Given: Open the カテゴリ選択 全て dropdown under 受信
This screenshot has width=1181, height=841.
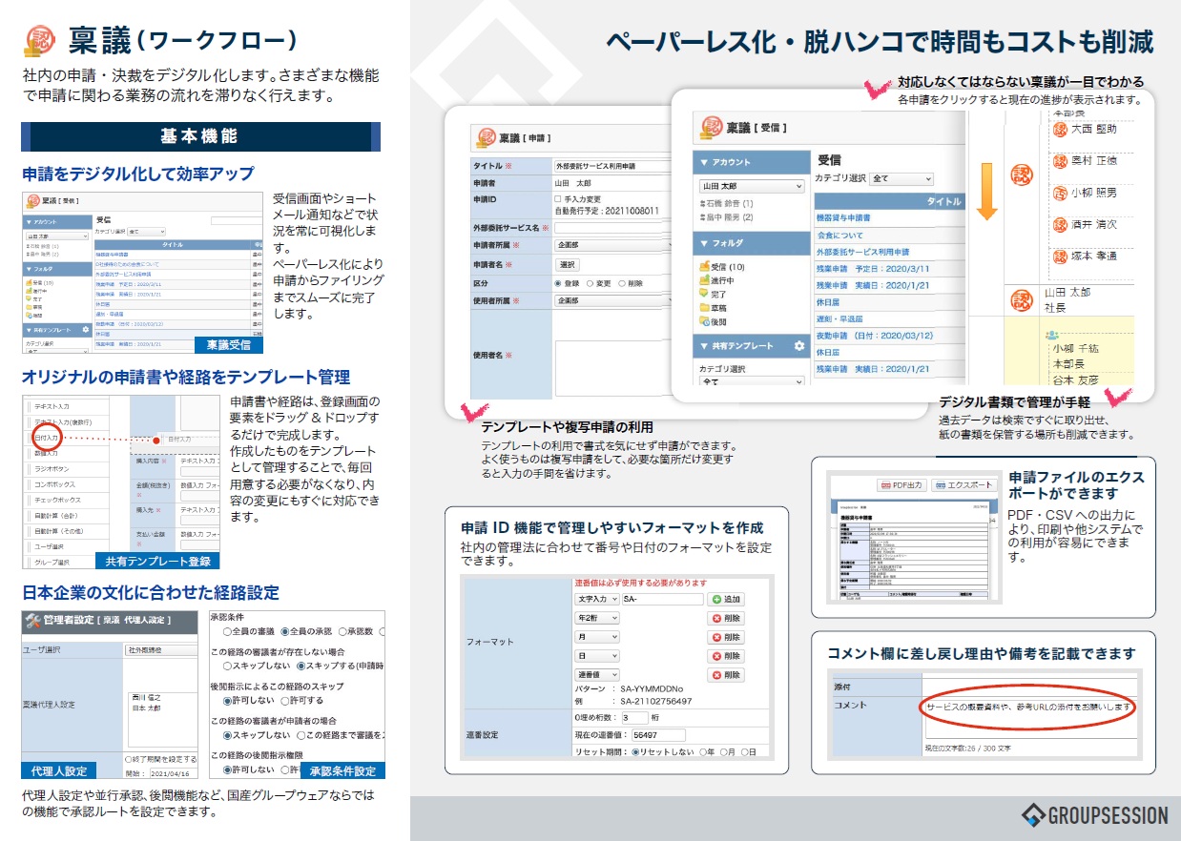Looking at the screenshot, I should (x=902, y=178).
